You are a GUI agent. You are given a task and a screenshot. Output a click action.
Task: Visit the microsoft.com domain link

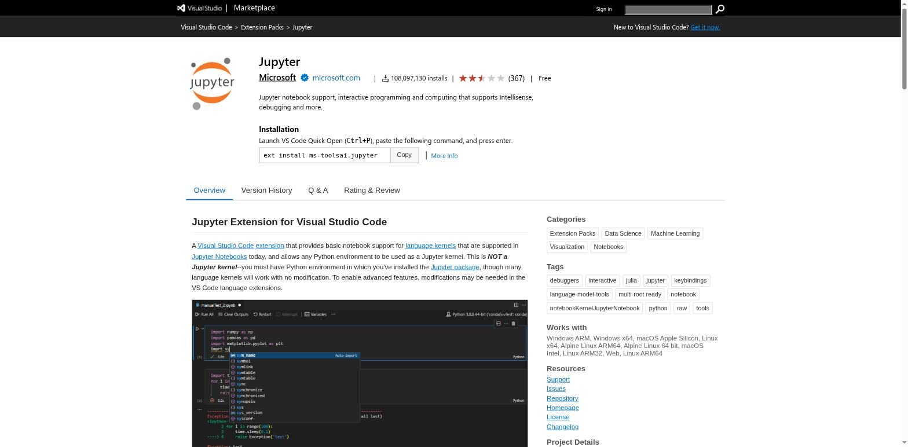(336, 78)
